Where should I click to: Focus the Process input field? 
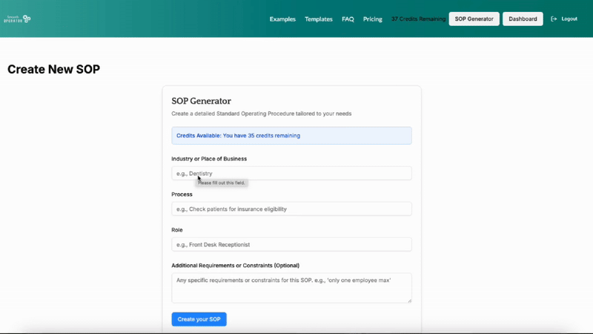click(x=291, y=209)
